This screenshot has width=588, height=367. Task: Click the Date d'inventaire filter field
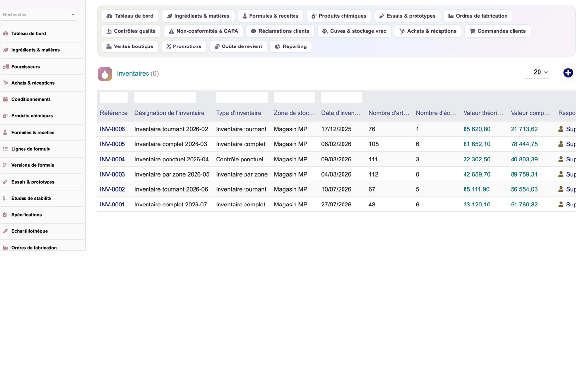pyautogui.click(x=342, y=97)
